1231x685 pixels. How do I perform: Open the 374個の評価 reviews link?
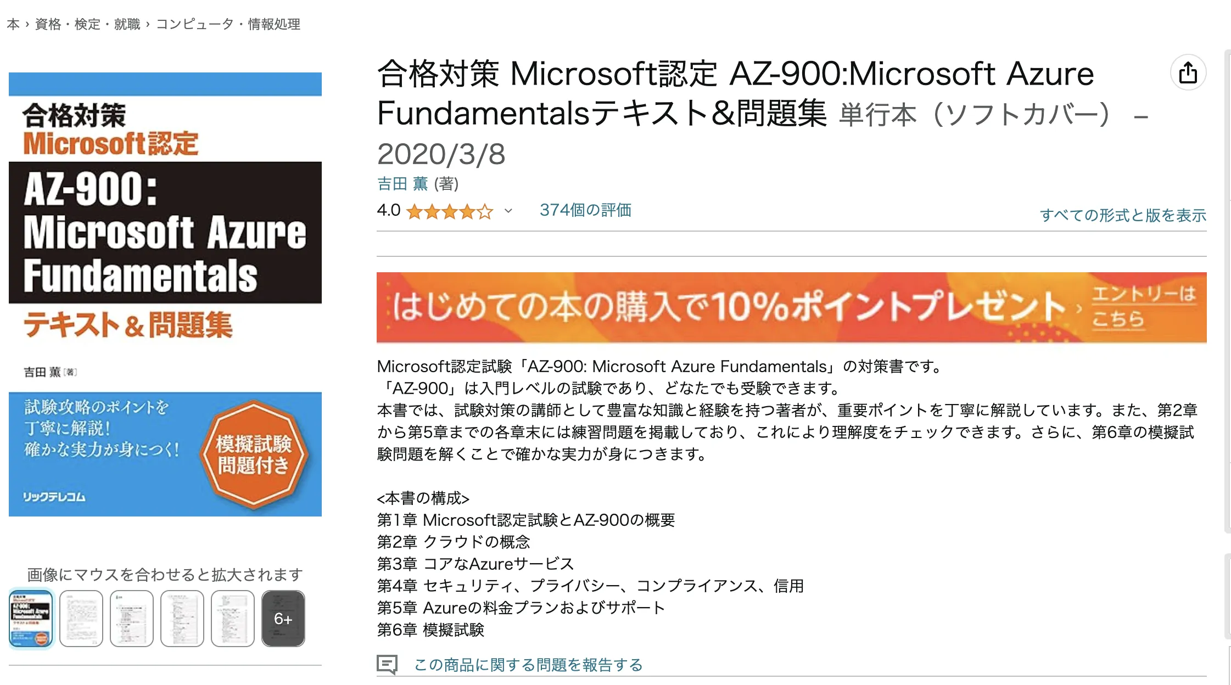[585, 210]
